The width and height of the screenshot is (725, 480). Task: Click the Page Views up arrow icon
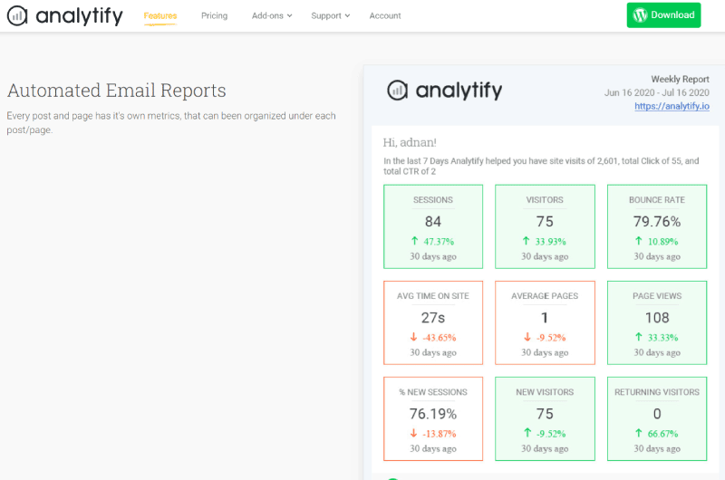tap(639, 337)
